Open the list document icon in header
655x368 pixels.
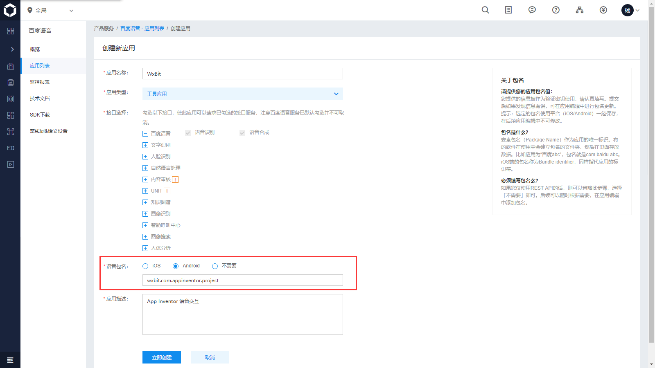coord(508,10)
